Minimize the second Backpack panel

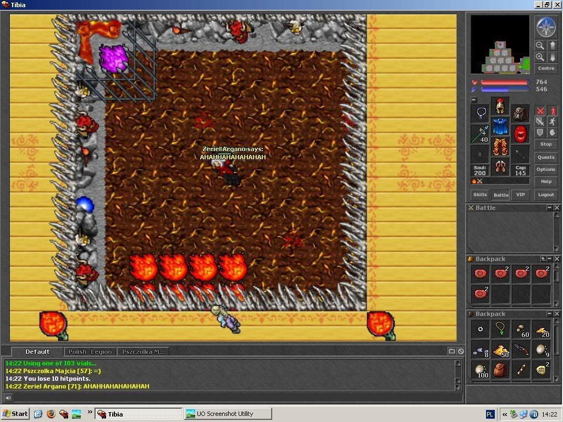pyautogui.click(x=549, y=314)
